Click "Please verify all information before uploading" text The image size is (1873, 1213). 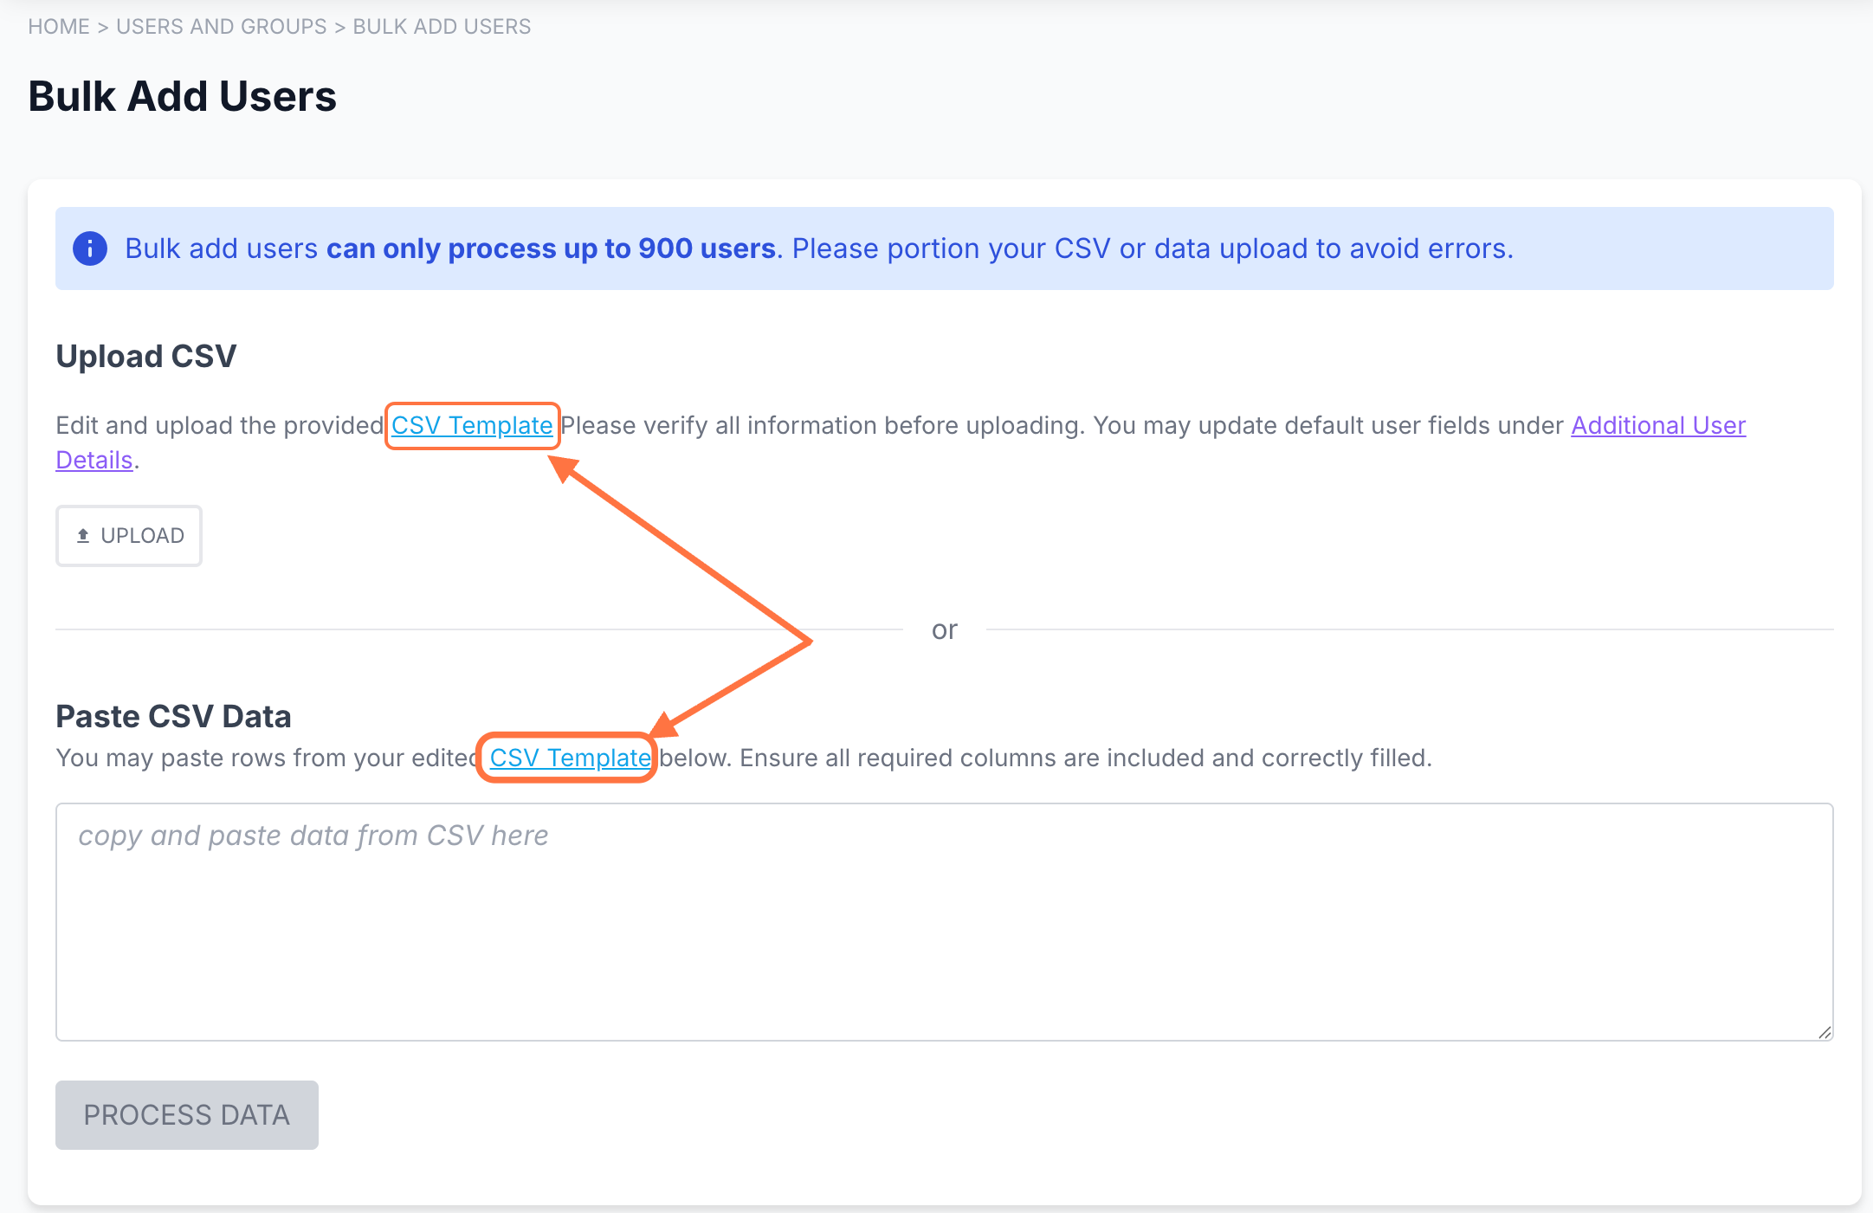click(x=823, y=425)
